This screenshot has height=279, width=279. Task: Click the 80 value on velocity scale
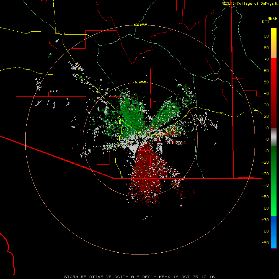click(266, 48)
